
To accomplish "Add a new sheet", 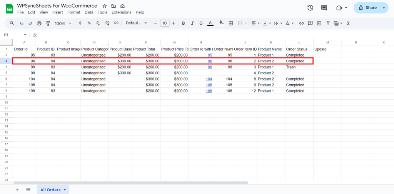I will [x=17, y=190].
